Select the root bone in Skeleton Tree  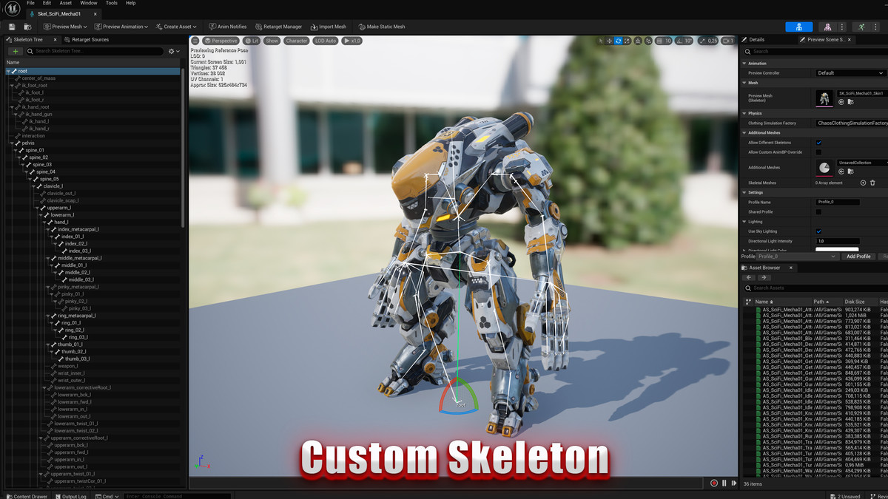92,71
